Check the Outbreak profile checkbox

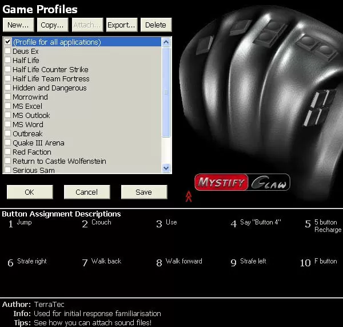(8, 133)
